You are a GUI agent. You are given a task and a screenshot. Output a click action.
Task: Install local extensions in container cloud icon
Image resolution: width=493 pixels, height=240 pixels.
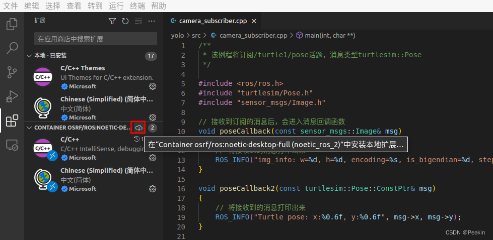coord(138,128)
